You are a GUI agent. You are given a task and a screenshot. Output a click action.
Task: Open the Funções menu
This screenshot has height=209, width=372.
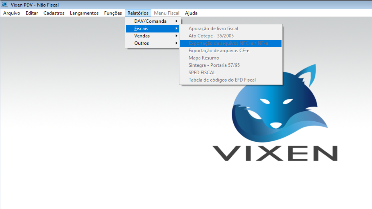click(x=113, y=13)
